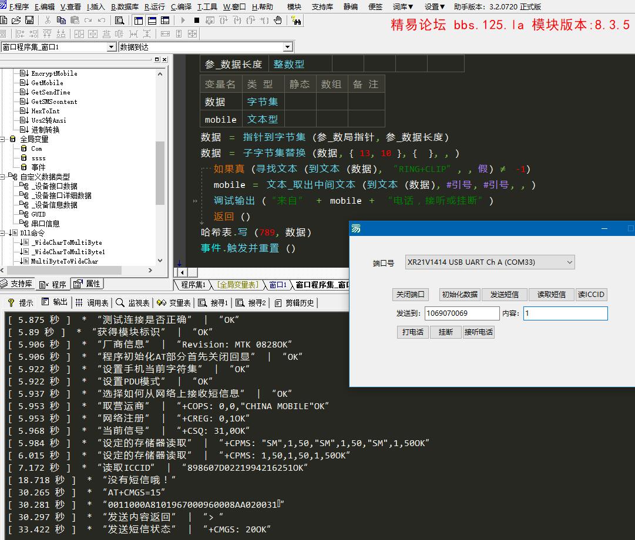Open the 窗口程序集_窗口1 combo dropdown
Viewport: 635px width, 540px height.
pos(112,47)
